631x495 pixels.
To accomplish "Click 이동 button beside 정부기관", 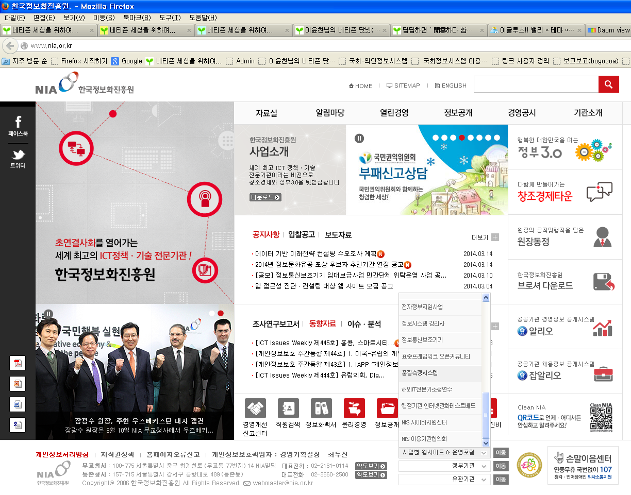I will click(501, 466).
